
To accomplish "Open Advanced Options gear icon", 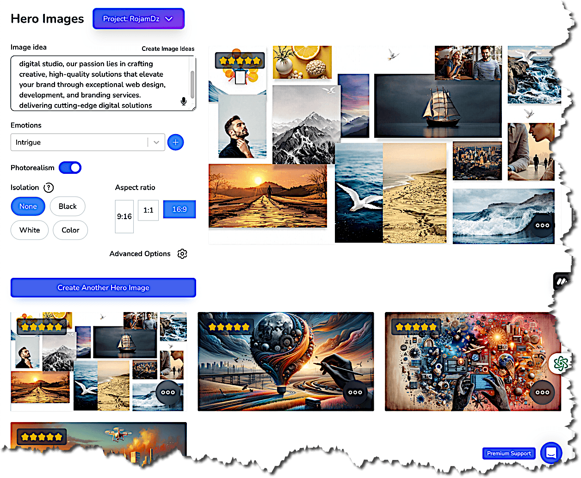I will (x=182, y=254).
